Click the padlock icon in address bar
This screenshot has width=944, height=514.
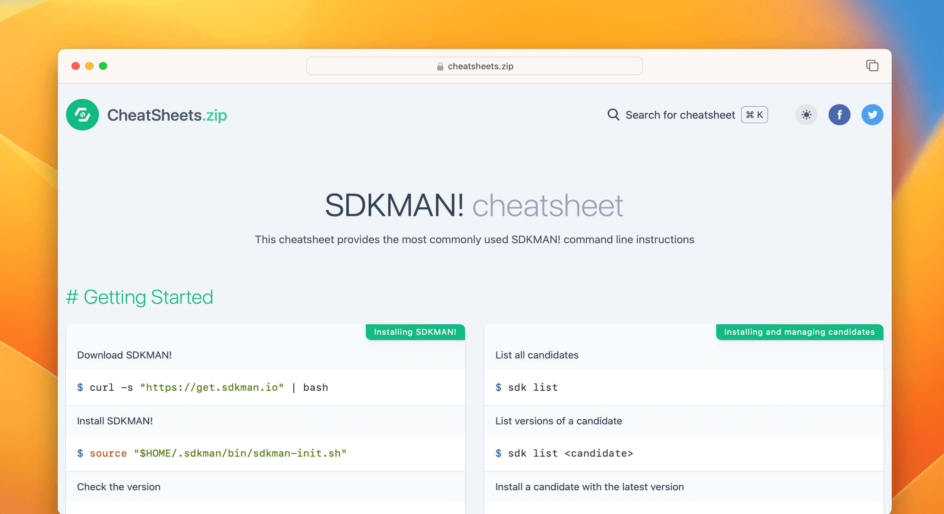coord(440,66)
